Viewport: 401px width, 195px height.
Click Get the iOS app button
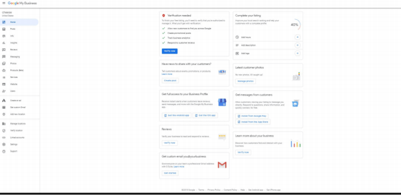click(x=205, y=115)
